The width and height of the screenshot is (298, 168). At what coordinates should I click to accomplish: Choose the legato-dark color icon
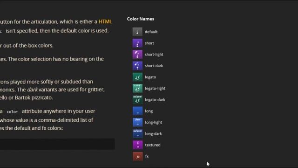point(137,100)
